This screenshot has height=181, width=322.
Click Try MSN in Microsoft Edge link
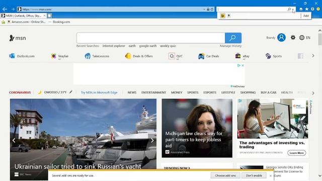coord(99,93)
